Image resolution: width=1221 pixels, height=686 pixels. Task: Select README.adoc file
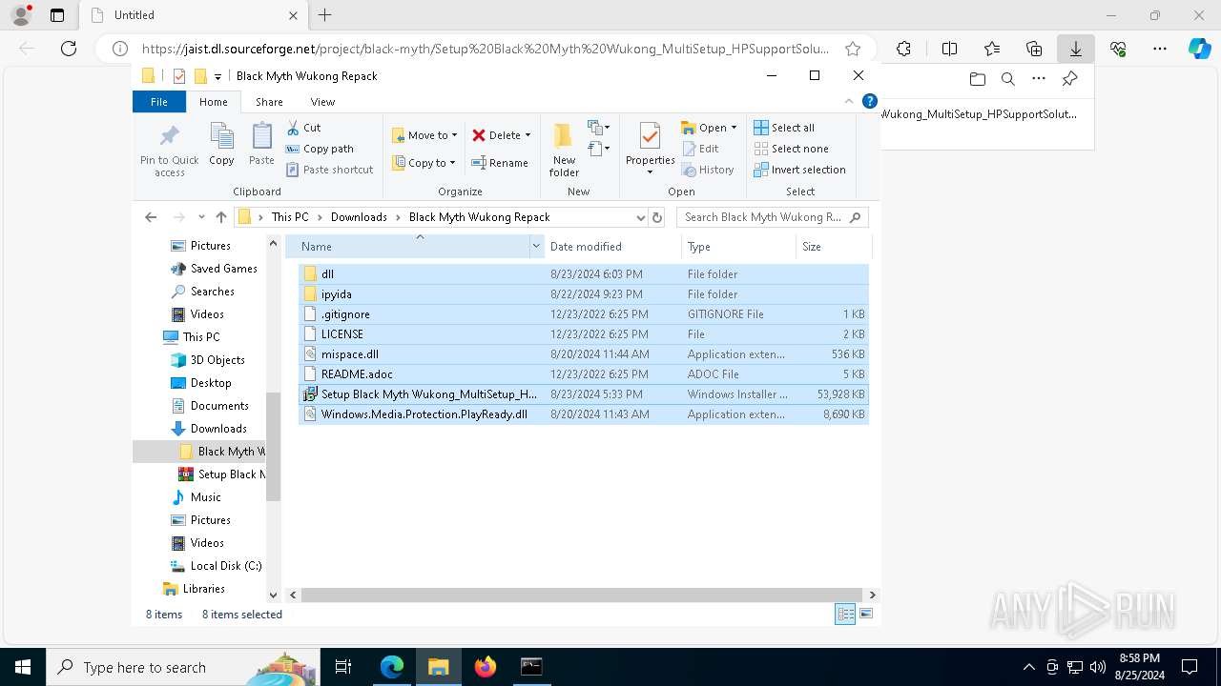[584, 374]
